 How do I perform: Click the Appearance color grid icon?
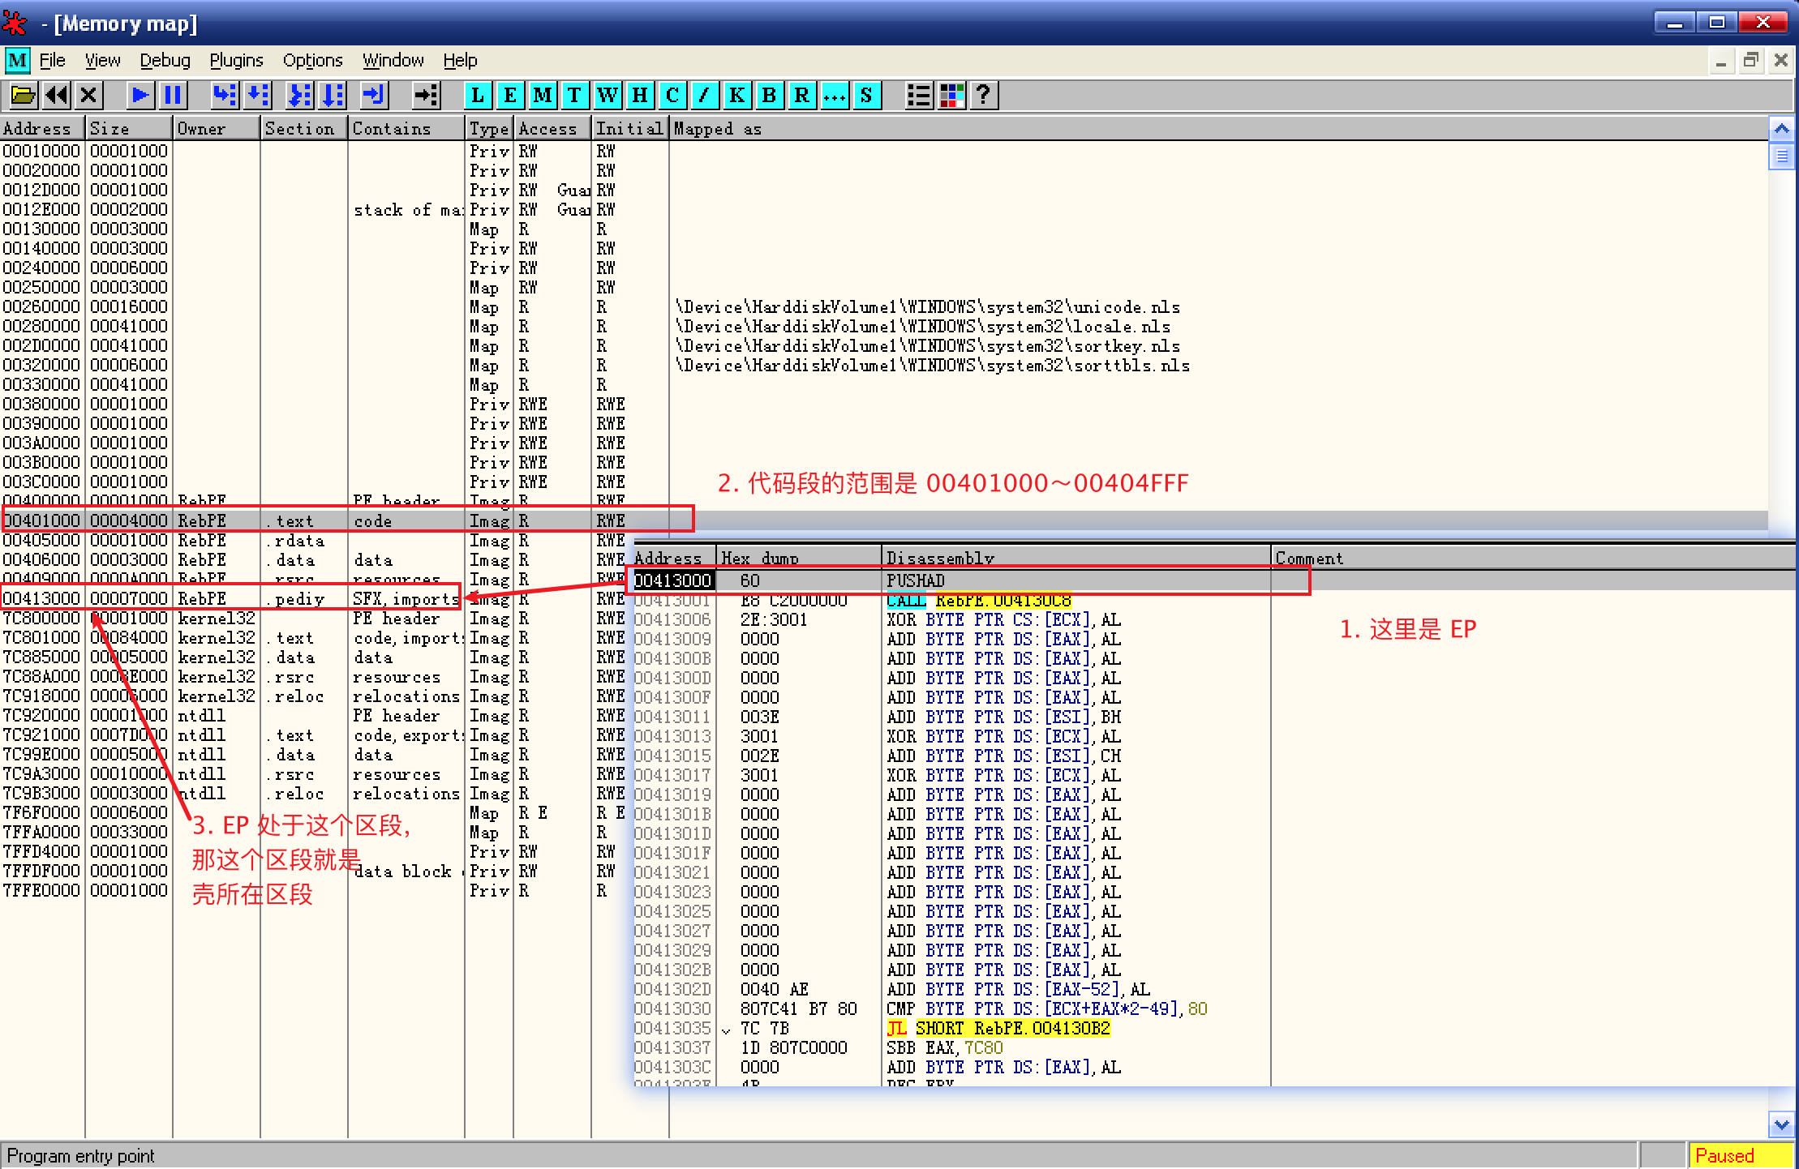(951, 96)
